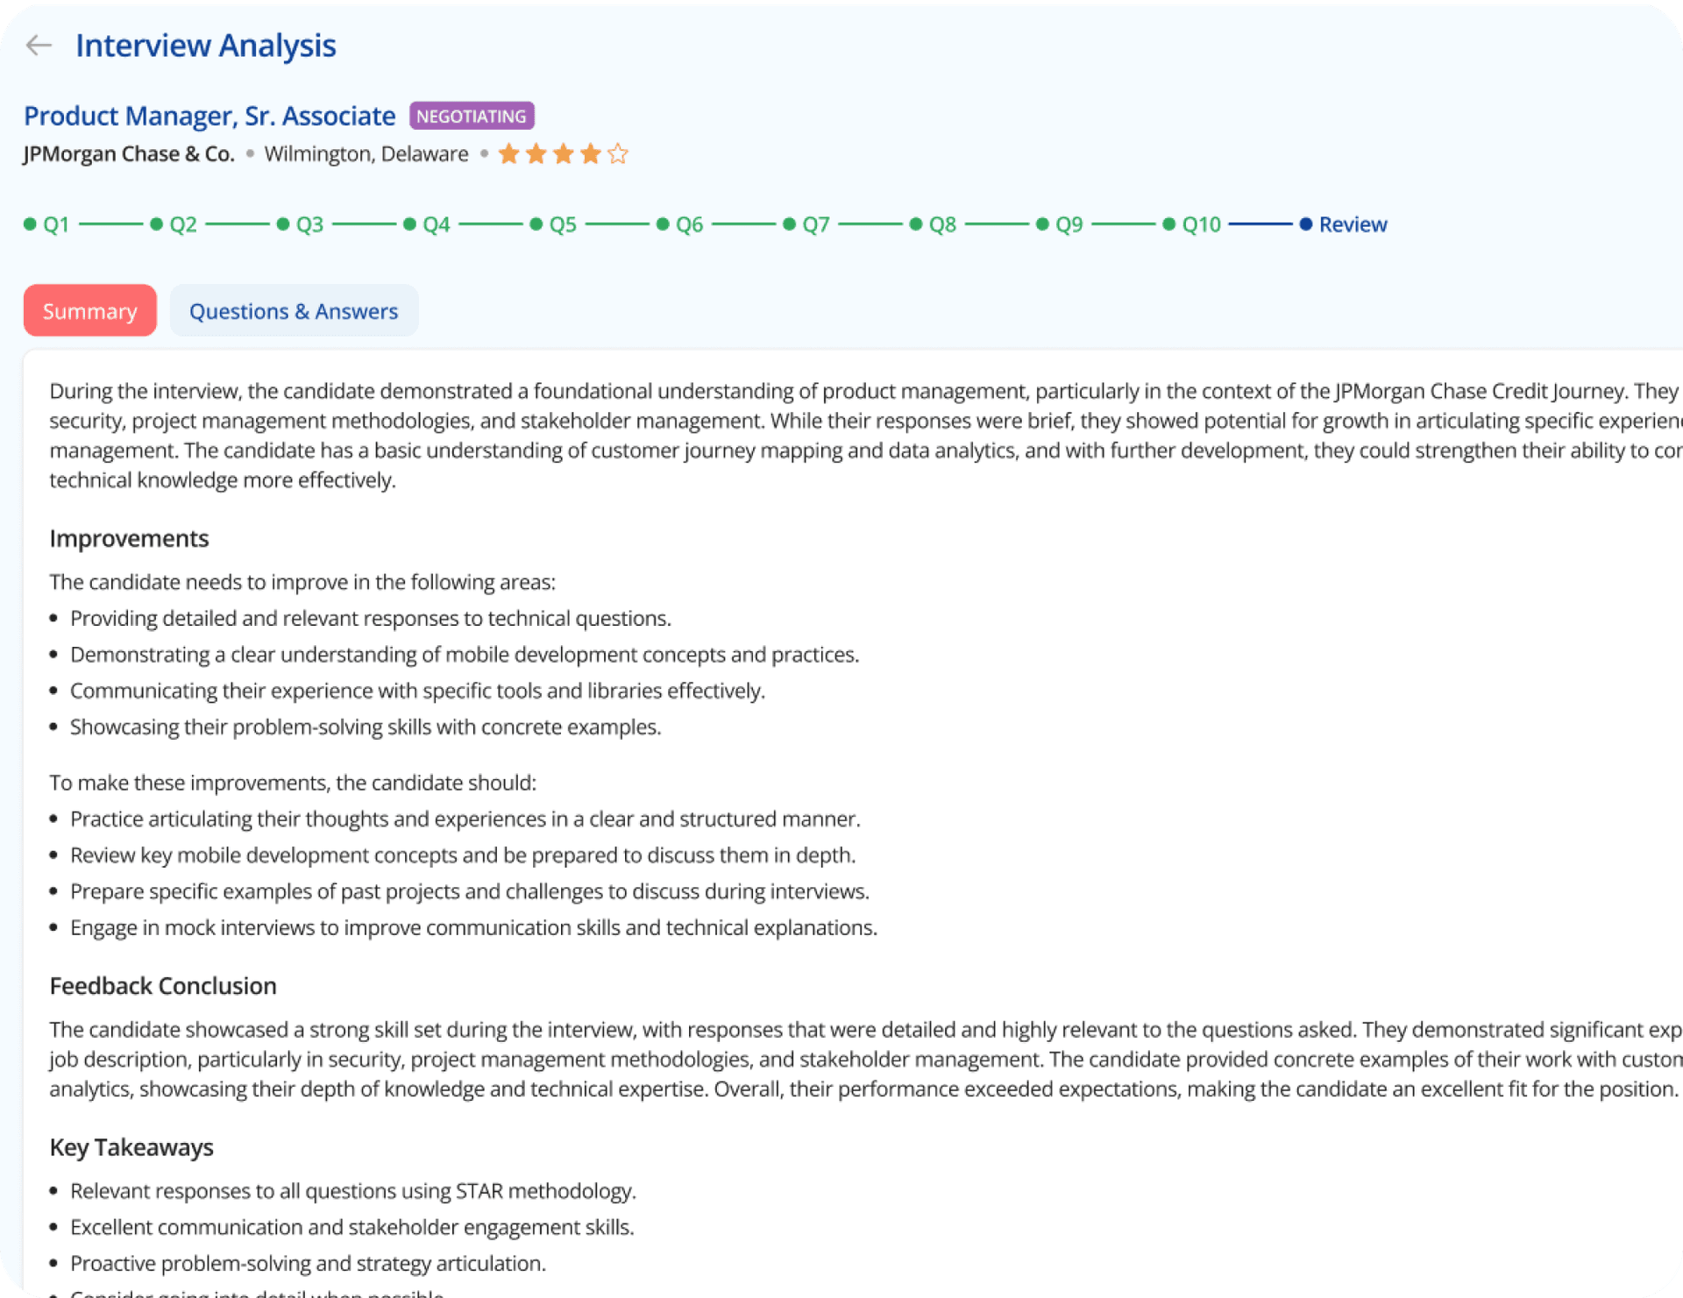Expand the Improvements section
This screenshot has width=1683, height=1298.
click(x=130, y=537)
